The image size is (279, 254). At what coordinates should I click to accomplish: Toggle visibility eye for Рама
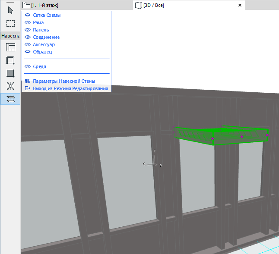tap(28, 22)
